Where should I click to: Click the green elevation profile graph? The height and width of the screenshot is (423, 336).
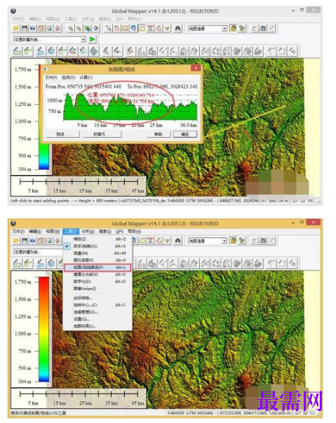[x=130, y=107]
